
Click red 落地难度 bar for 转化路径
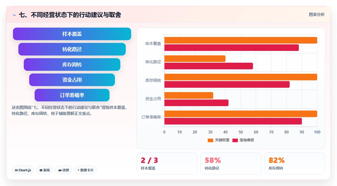(x=209, y=66)
